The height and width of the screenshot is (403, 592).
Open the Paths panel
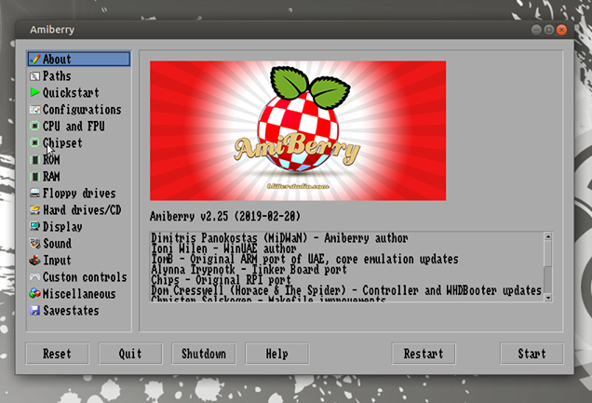coord(57,76)
